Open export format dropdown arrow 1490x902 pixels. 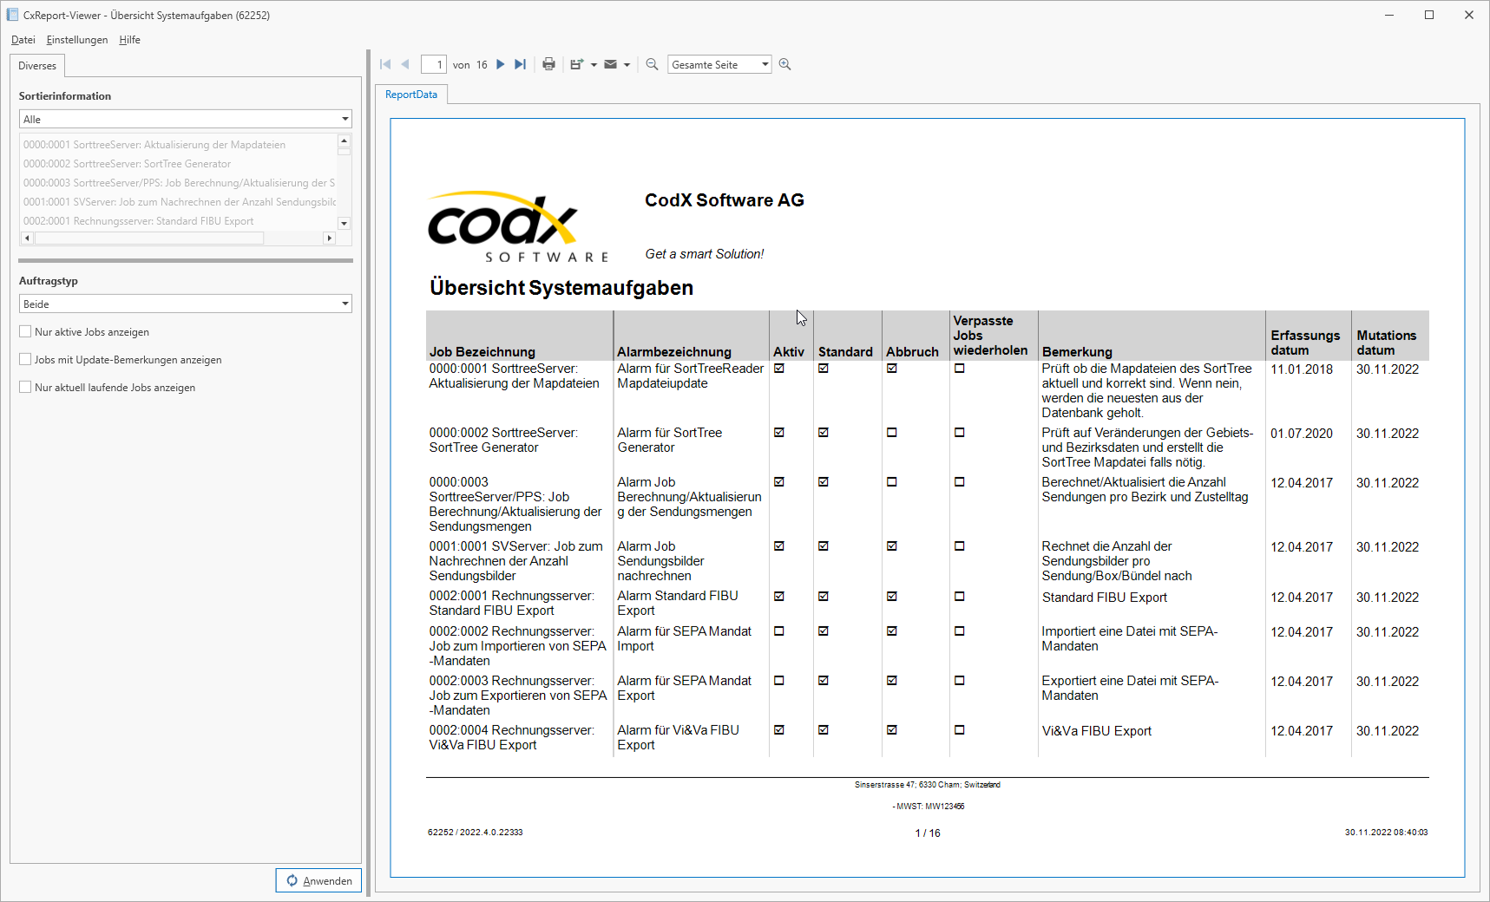click(594, 65)
